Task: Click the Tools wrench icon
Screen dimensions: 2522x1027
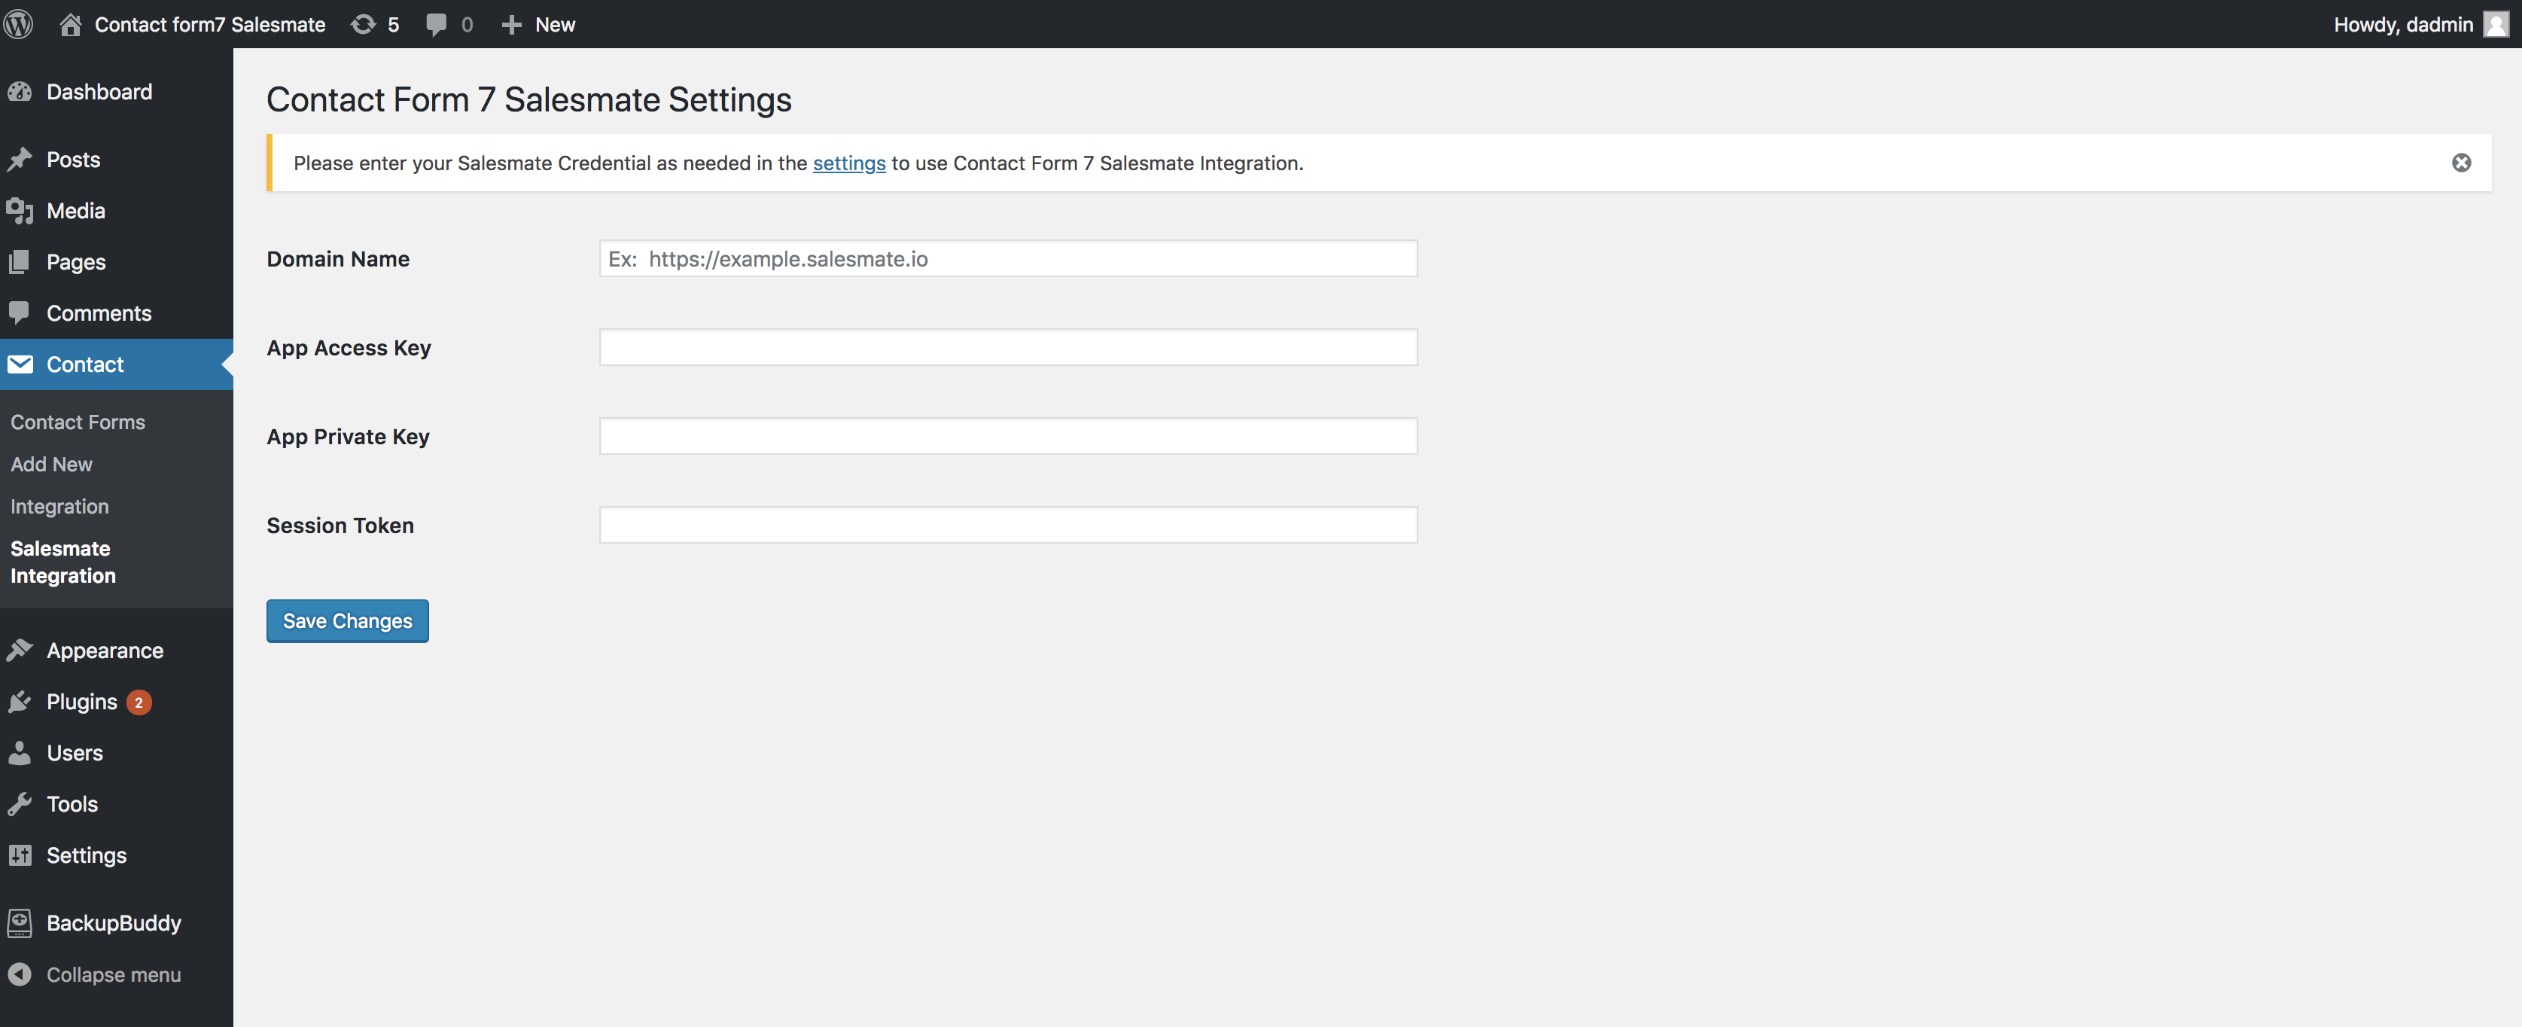Action: (x=20, y=804)
